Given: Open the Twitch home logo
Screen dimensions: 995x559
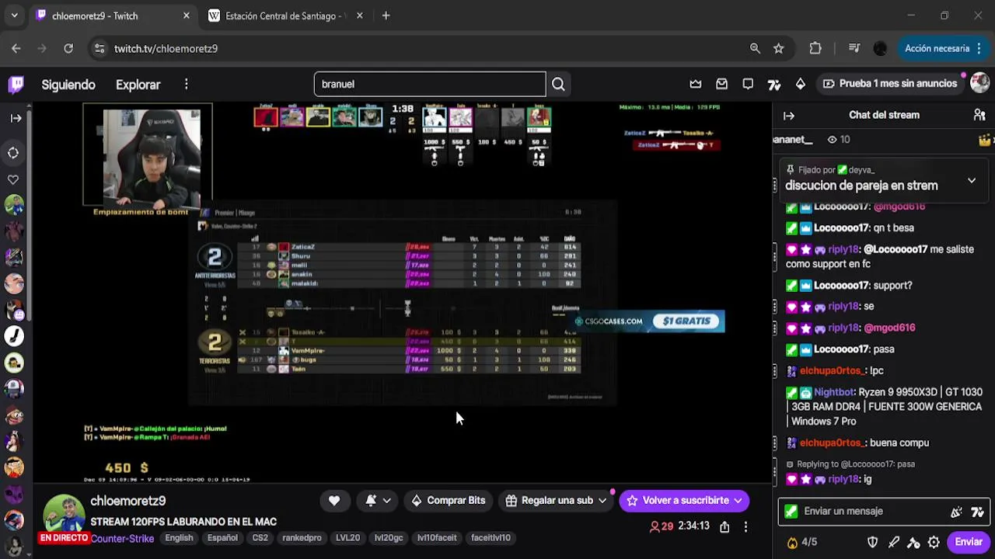Looking at the screenshot, I should tap(16, 85).
